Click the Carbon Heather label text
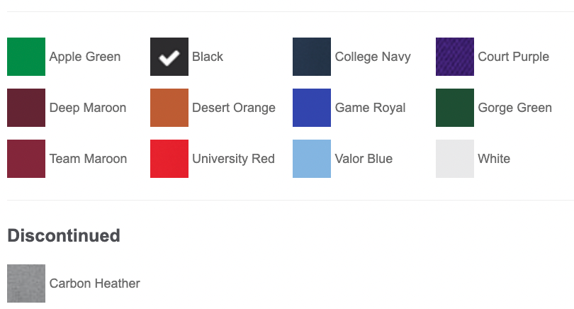This screenshot has height=309, width=574. point(94,283)
